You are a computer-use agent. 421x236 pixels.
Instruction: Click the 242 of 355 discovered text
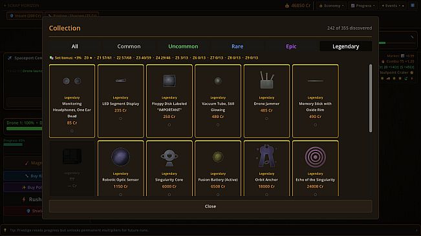click(350, 28)
